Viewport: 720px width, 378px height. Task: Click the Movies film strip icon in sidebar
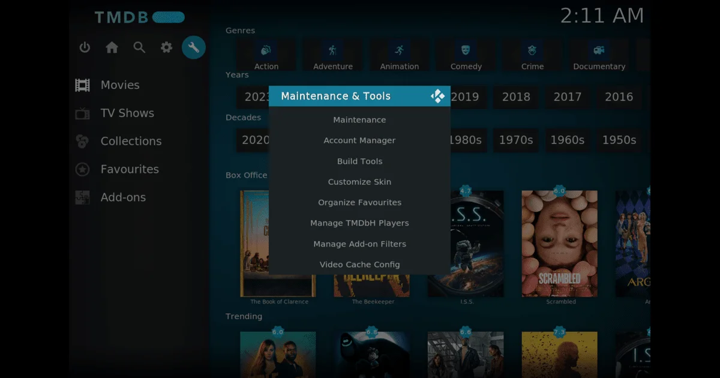point(81,85)
